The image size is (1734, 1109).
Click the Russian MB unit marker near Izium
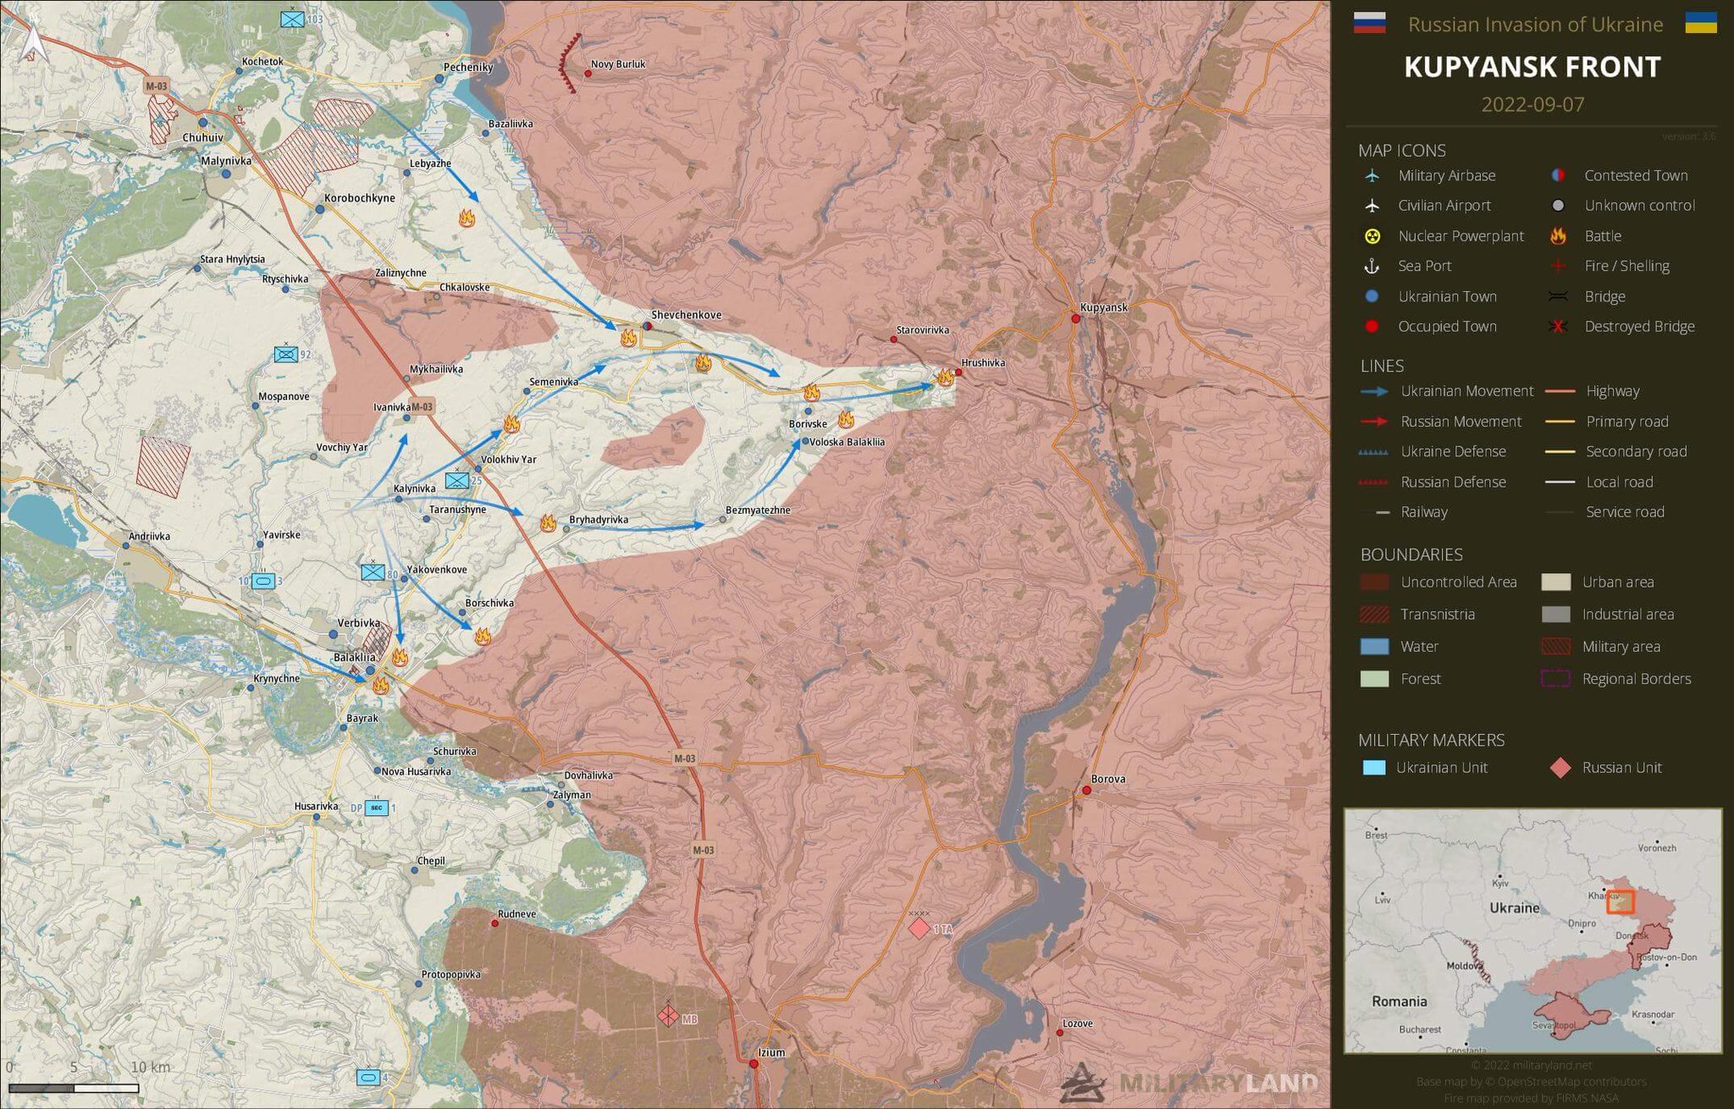[x=668, y=1015]
